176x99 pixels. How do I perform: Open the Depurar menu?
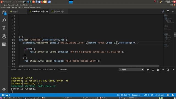(26, 7)
